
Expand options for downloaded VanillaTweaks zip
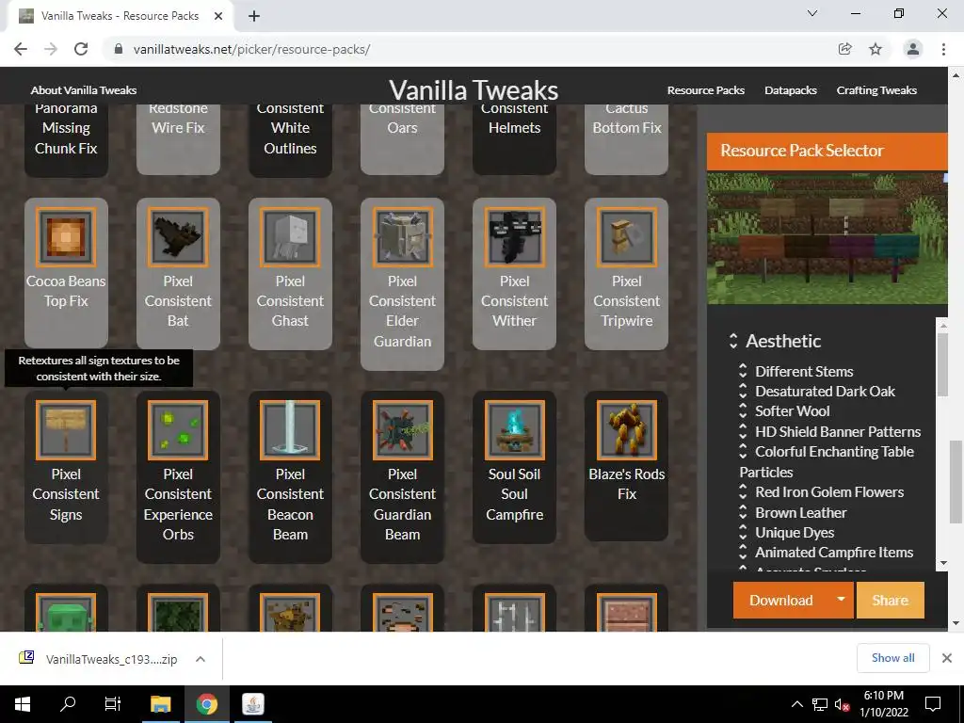pos(200,659)
